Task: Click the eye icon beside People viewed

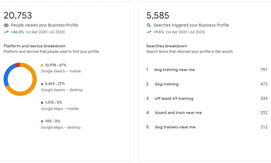Action: [x=6, y=25]
